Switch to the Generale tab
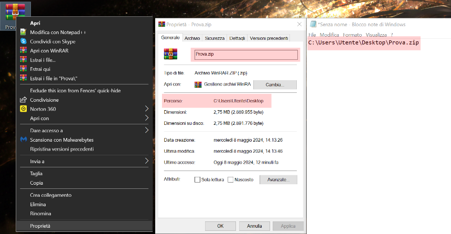 pos(170,38)
